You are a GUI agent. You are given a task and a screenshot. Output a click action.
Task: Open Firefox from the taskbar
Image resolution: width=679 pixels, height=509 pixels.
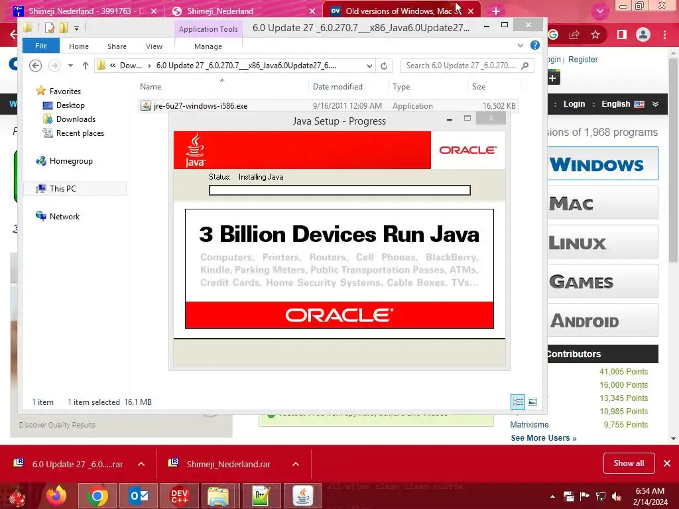click(x=57, y=496)
